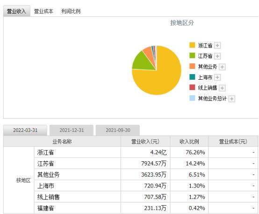Open the 2021-12-31 date tab
The height and width of the screenshot is (214, 259).
[72, 130]
